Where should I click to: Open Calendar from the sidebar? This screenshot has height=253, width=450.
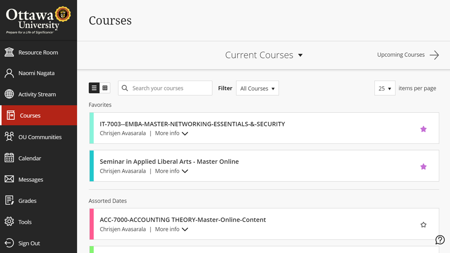point(29,158)
